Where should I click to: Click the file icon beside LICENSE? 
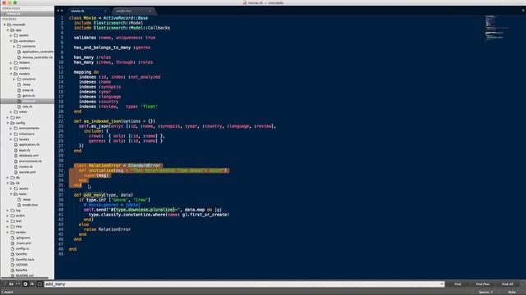12,265
